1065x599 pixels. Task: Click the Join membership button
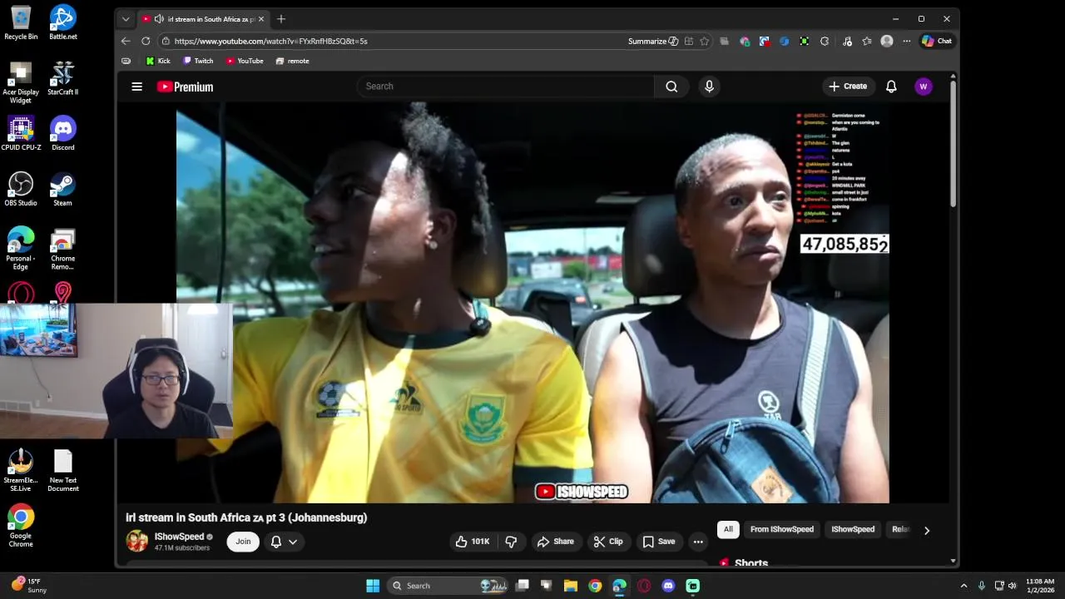click(x=243, y=542)
